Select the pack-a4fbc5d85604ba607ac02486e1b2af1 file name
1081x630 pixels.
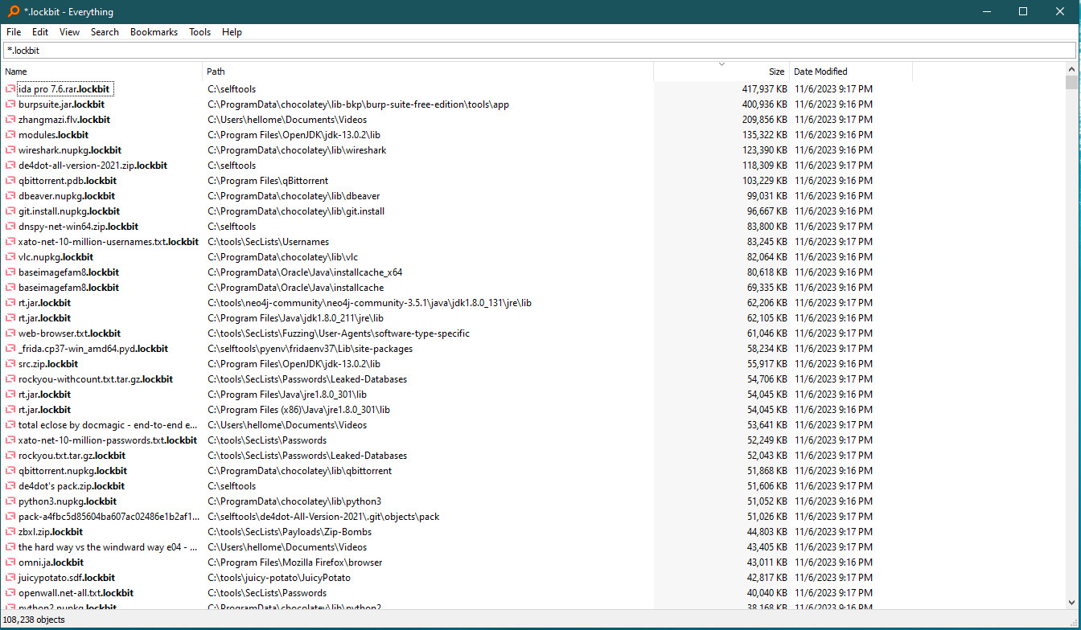click(x=108, y=517)
